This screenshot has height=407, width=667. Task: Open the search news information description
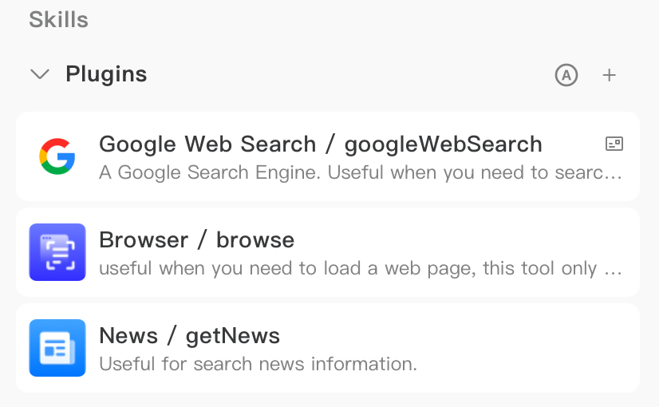(x=259, y=364)
